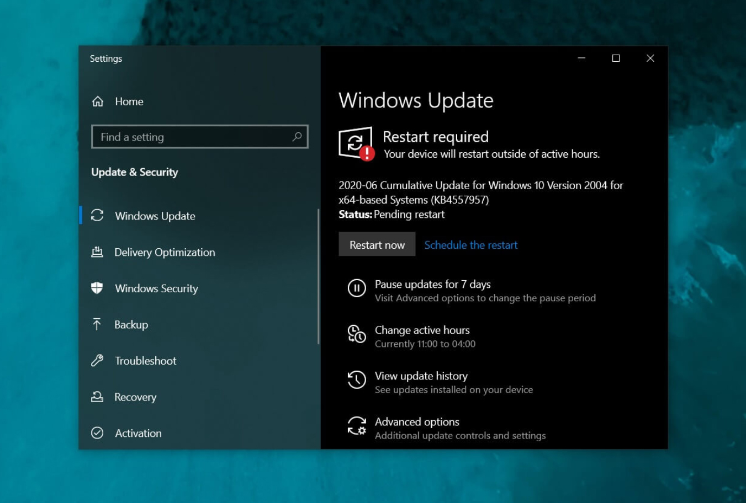Viewport: 746px width, 503px height.
Task: Click the Status: Pending restart text
Action: 391,215
